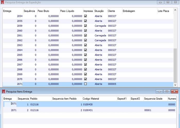
Task: Click Carregada status of entrega 2061
Action: (100, 36)
